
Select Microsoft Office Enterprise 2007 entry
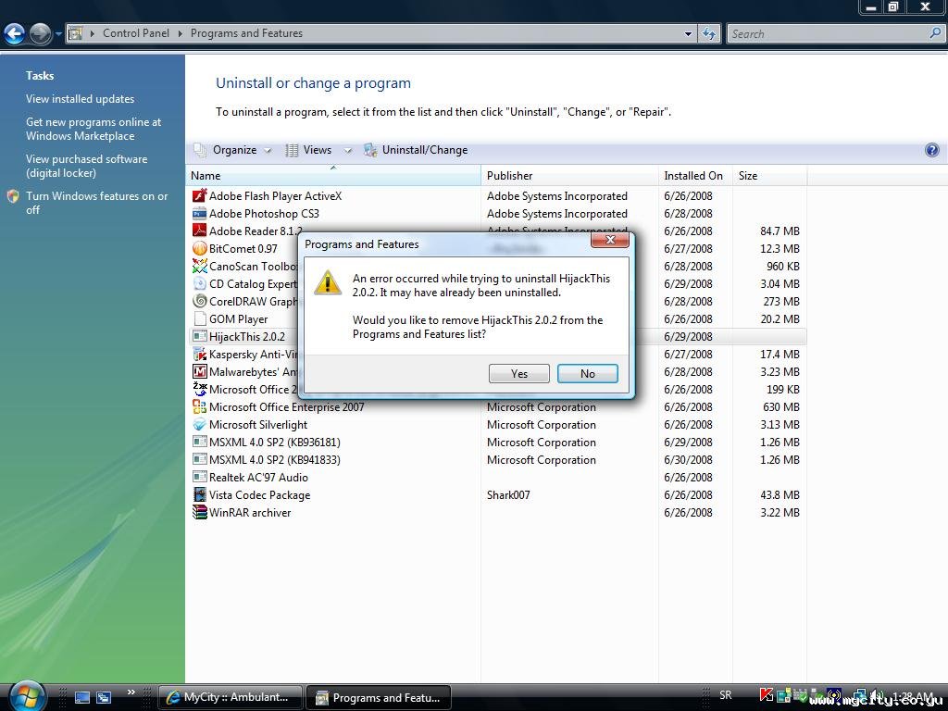[x=287, y=407]
